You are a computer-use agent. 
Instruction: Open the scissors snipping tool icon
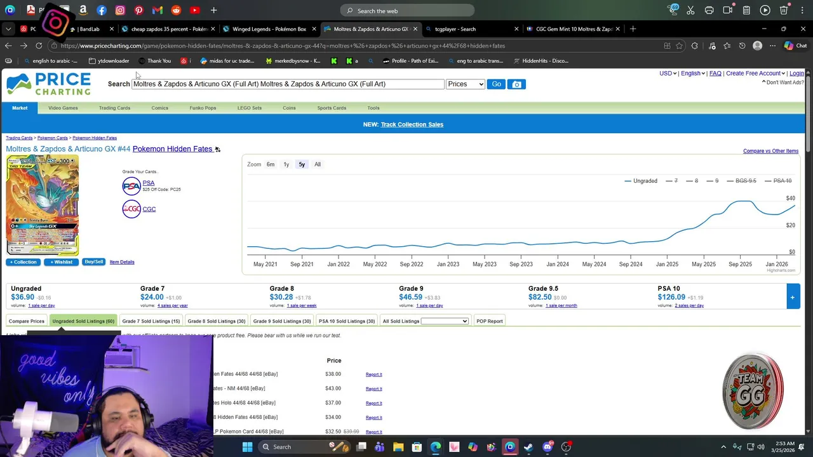(x=690, y=10)
